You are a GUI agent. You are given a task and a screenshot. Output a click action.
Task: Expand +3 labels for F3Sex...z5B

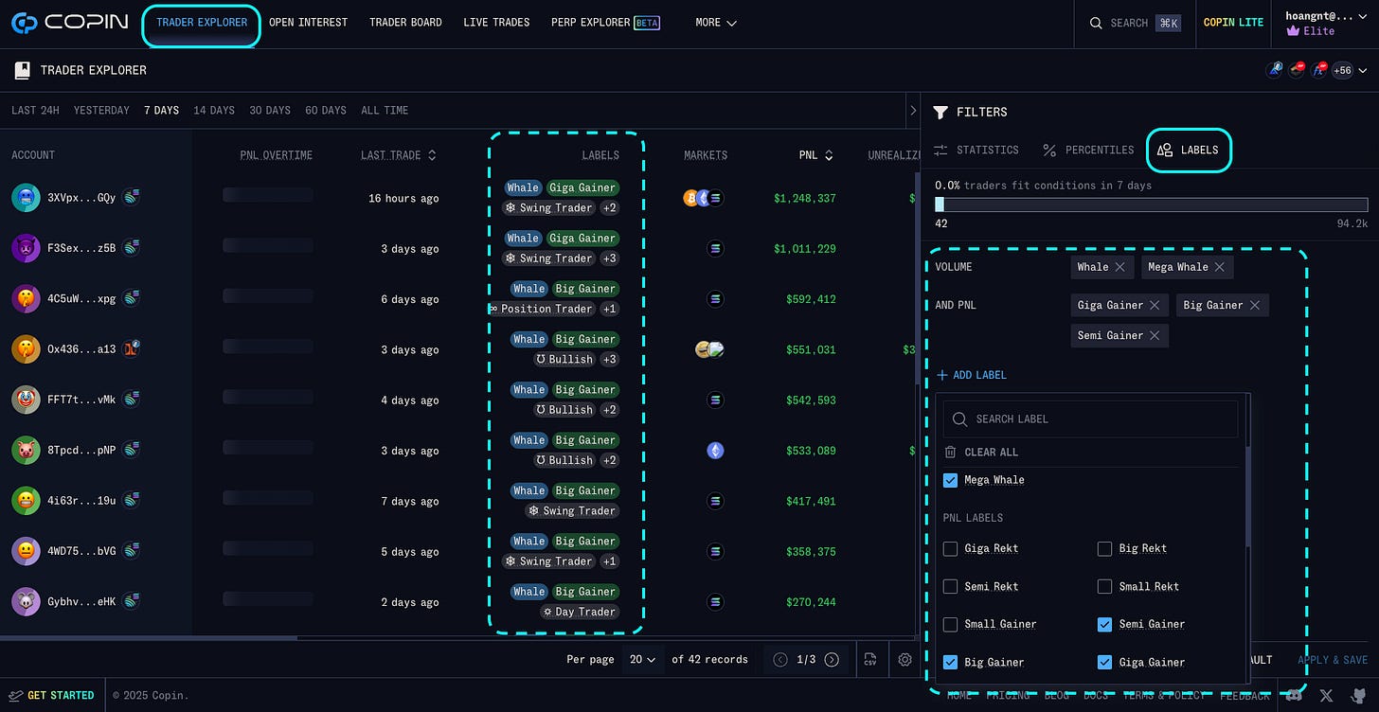pos(609,258)
